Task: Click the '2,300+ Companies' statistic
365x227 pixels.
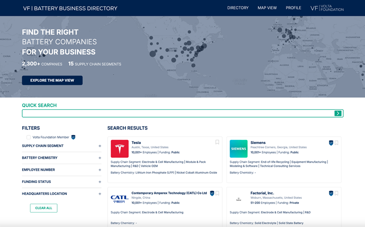Action: pyautogui.click(x=42, y=64)
